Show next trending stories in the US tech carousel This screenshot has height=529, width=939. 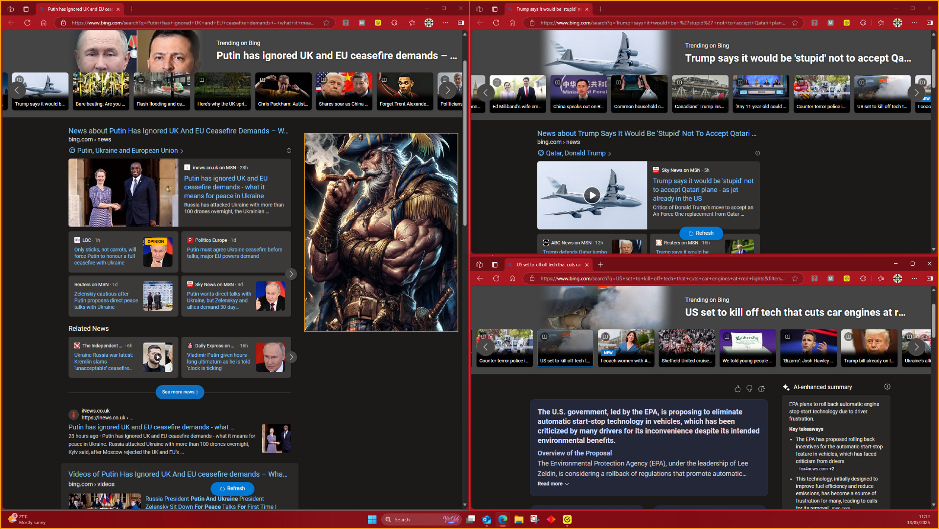pos(916,347)
